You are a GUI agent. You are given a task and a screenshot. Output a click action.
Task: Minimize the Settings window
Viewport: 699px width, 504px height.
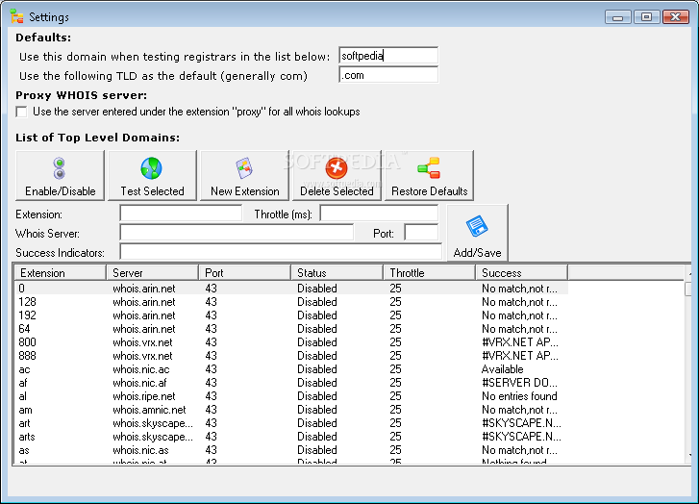coord(618,17)
